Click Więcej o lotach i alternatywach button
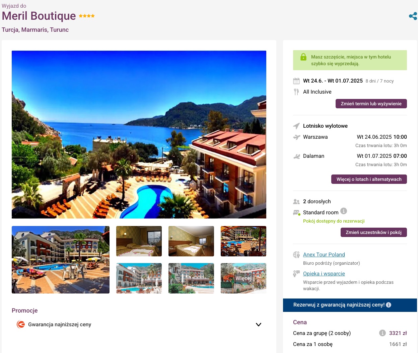Screen dimensions: 418x353 [369, 179]
